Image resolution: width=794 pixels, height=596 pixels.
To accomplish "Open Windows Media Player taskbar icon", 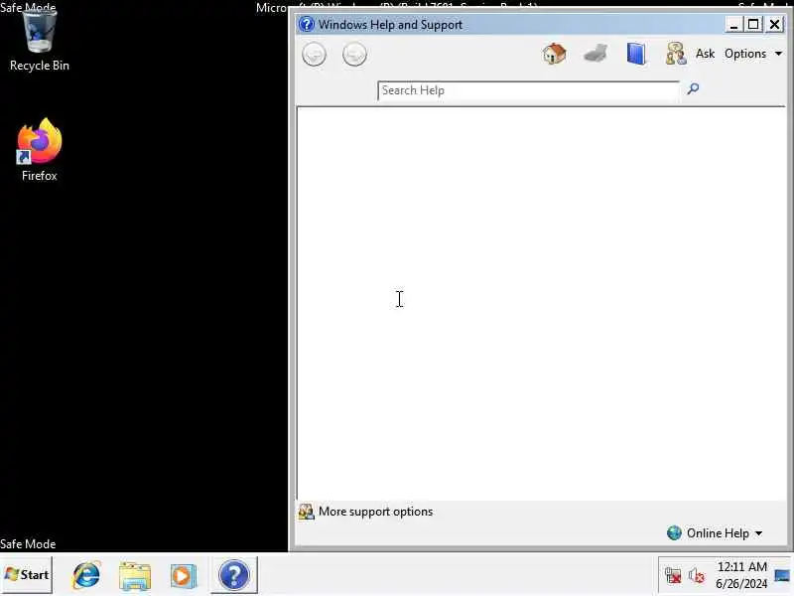I will point(183,576).
